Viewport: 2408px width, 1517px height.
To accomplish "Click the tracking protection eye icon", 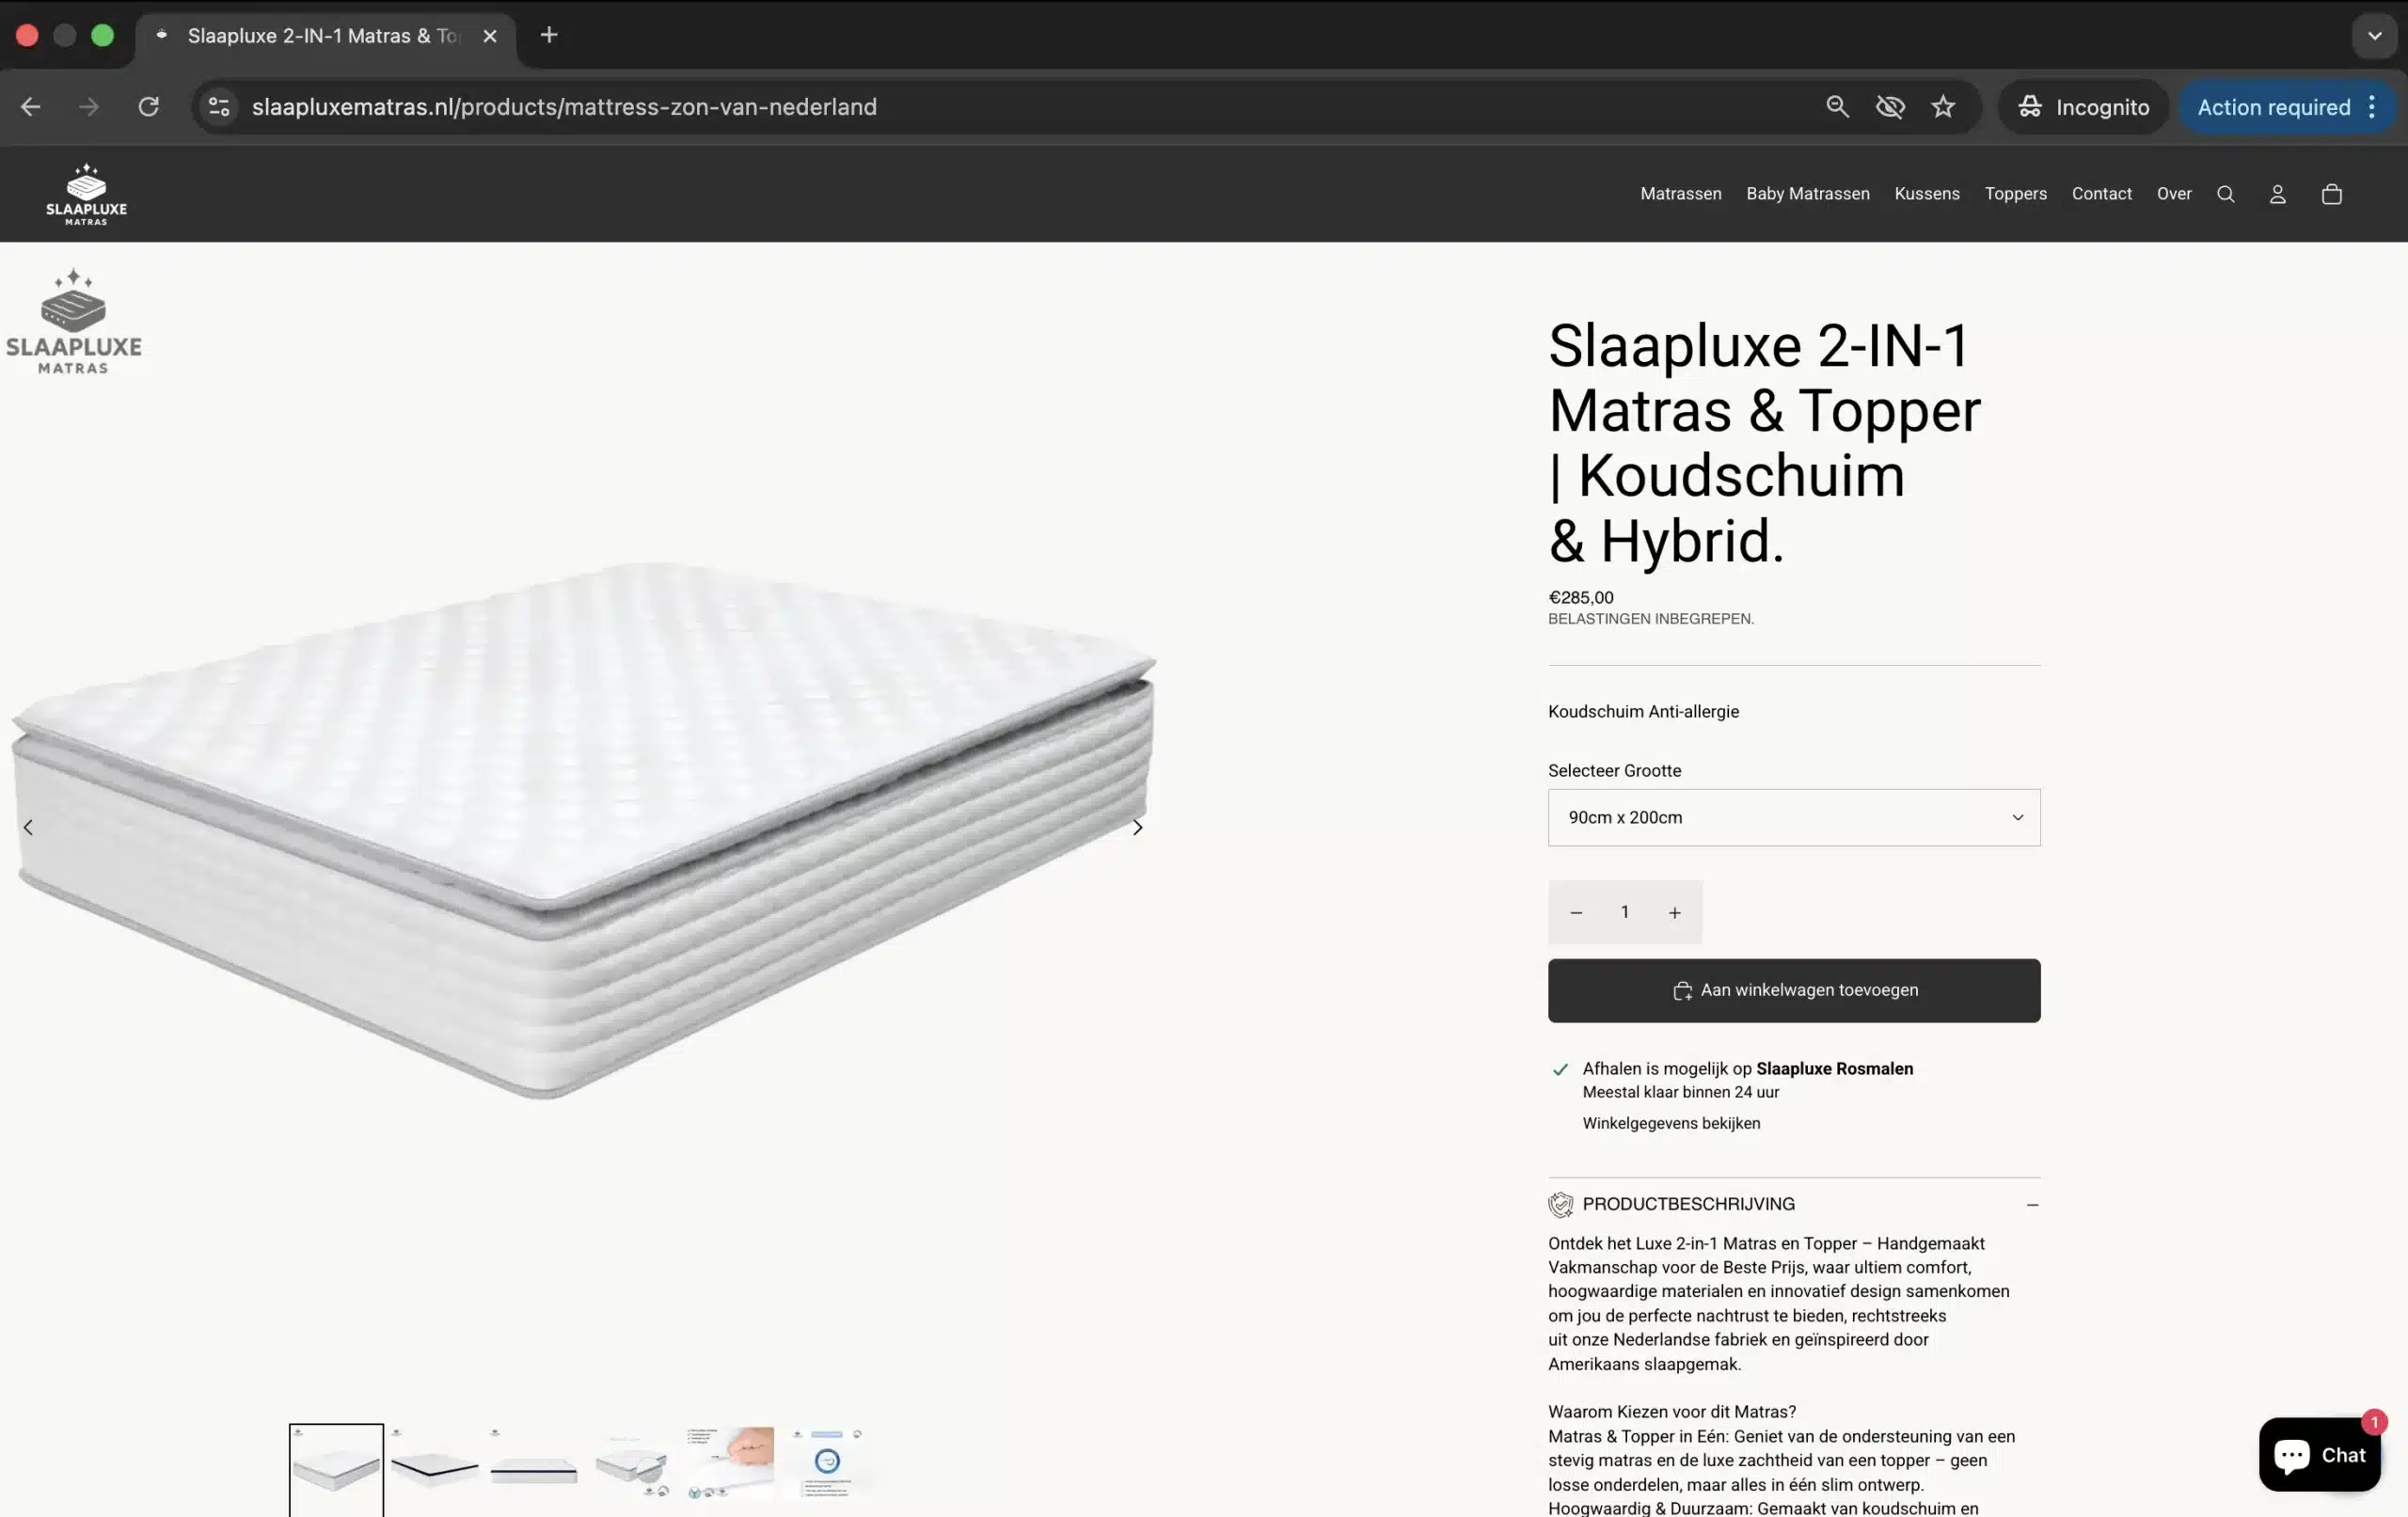I will [x=1889, y=107].
